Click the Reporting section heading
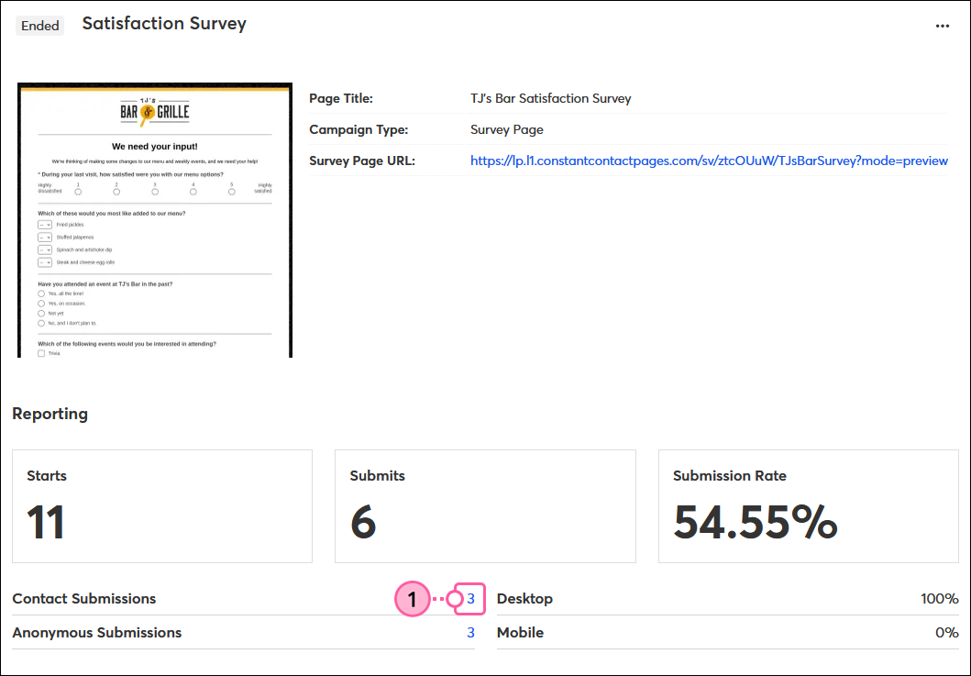The image size is (971, 676). (x=50, y=414)
